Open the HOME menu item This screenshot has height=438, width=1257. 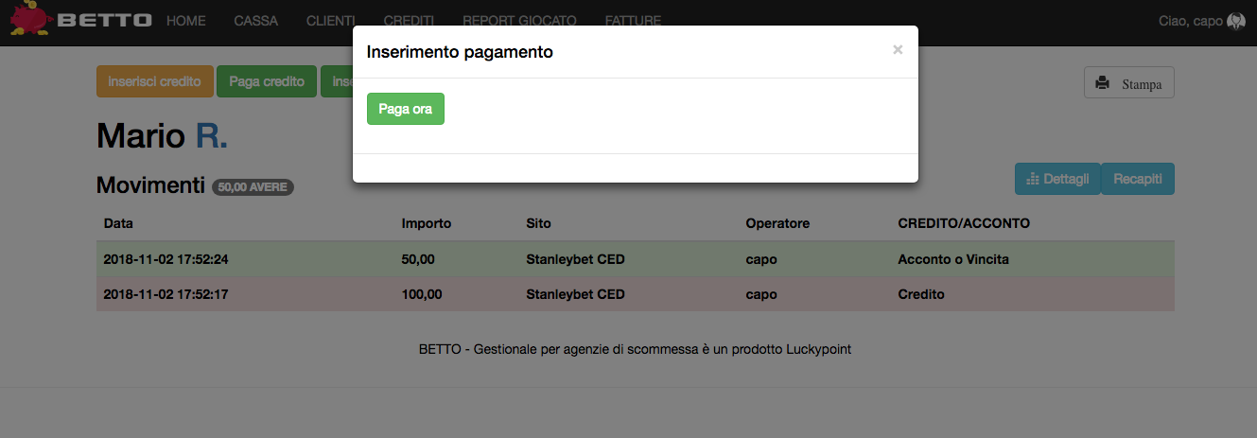click(185, 21)
